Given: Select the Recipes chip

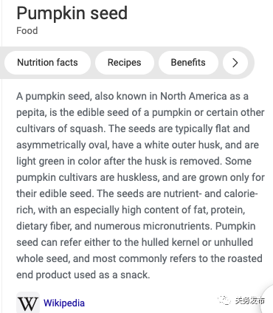Looking at the screenshot, I should pos(125,63).
